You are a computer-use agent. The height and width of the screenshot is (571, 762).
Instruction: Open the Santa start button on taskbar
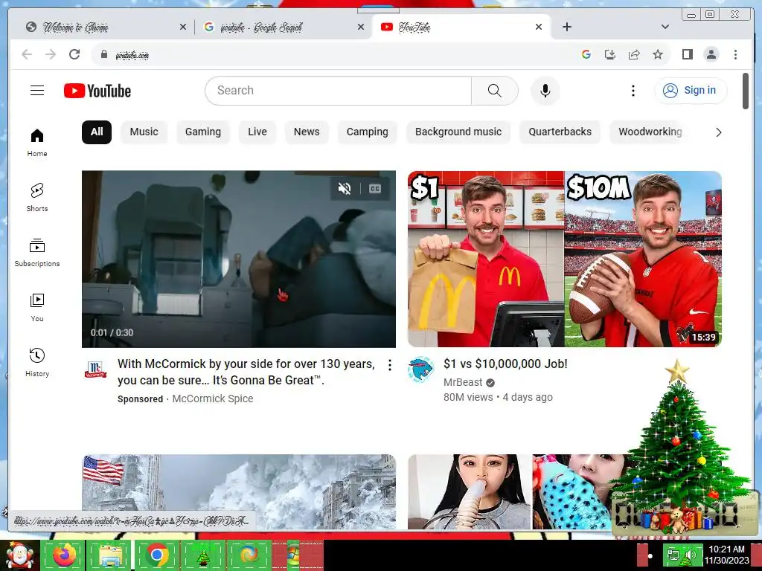pos(19,555)
